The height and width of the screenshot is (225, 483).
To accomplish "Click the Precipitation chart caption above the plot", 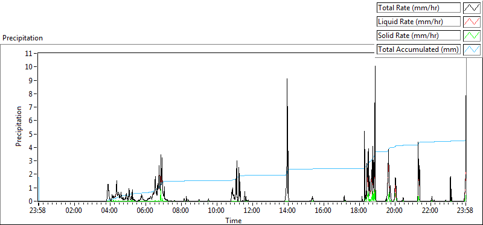I will pos(22,38).
